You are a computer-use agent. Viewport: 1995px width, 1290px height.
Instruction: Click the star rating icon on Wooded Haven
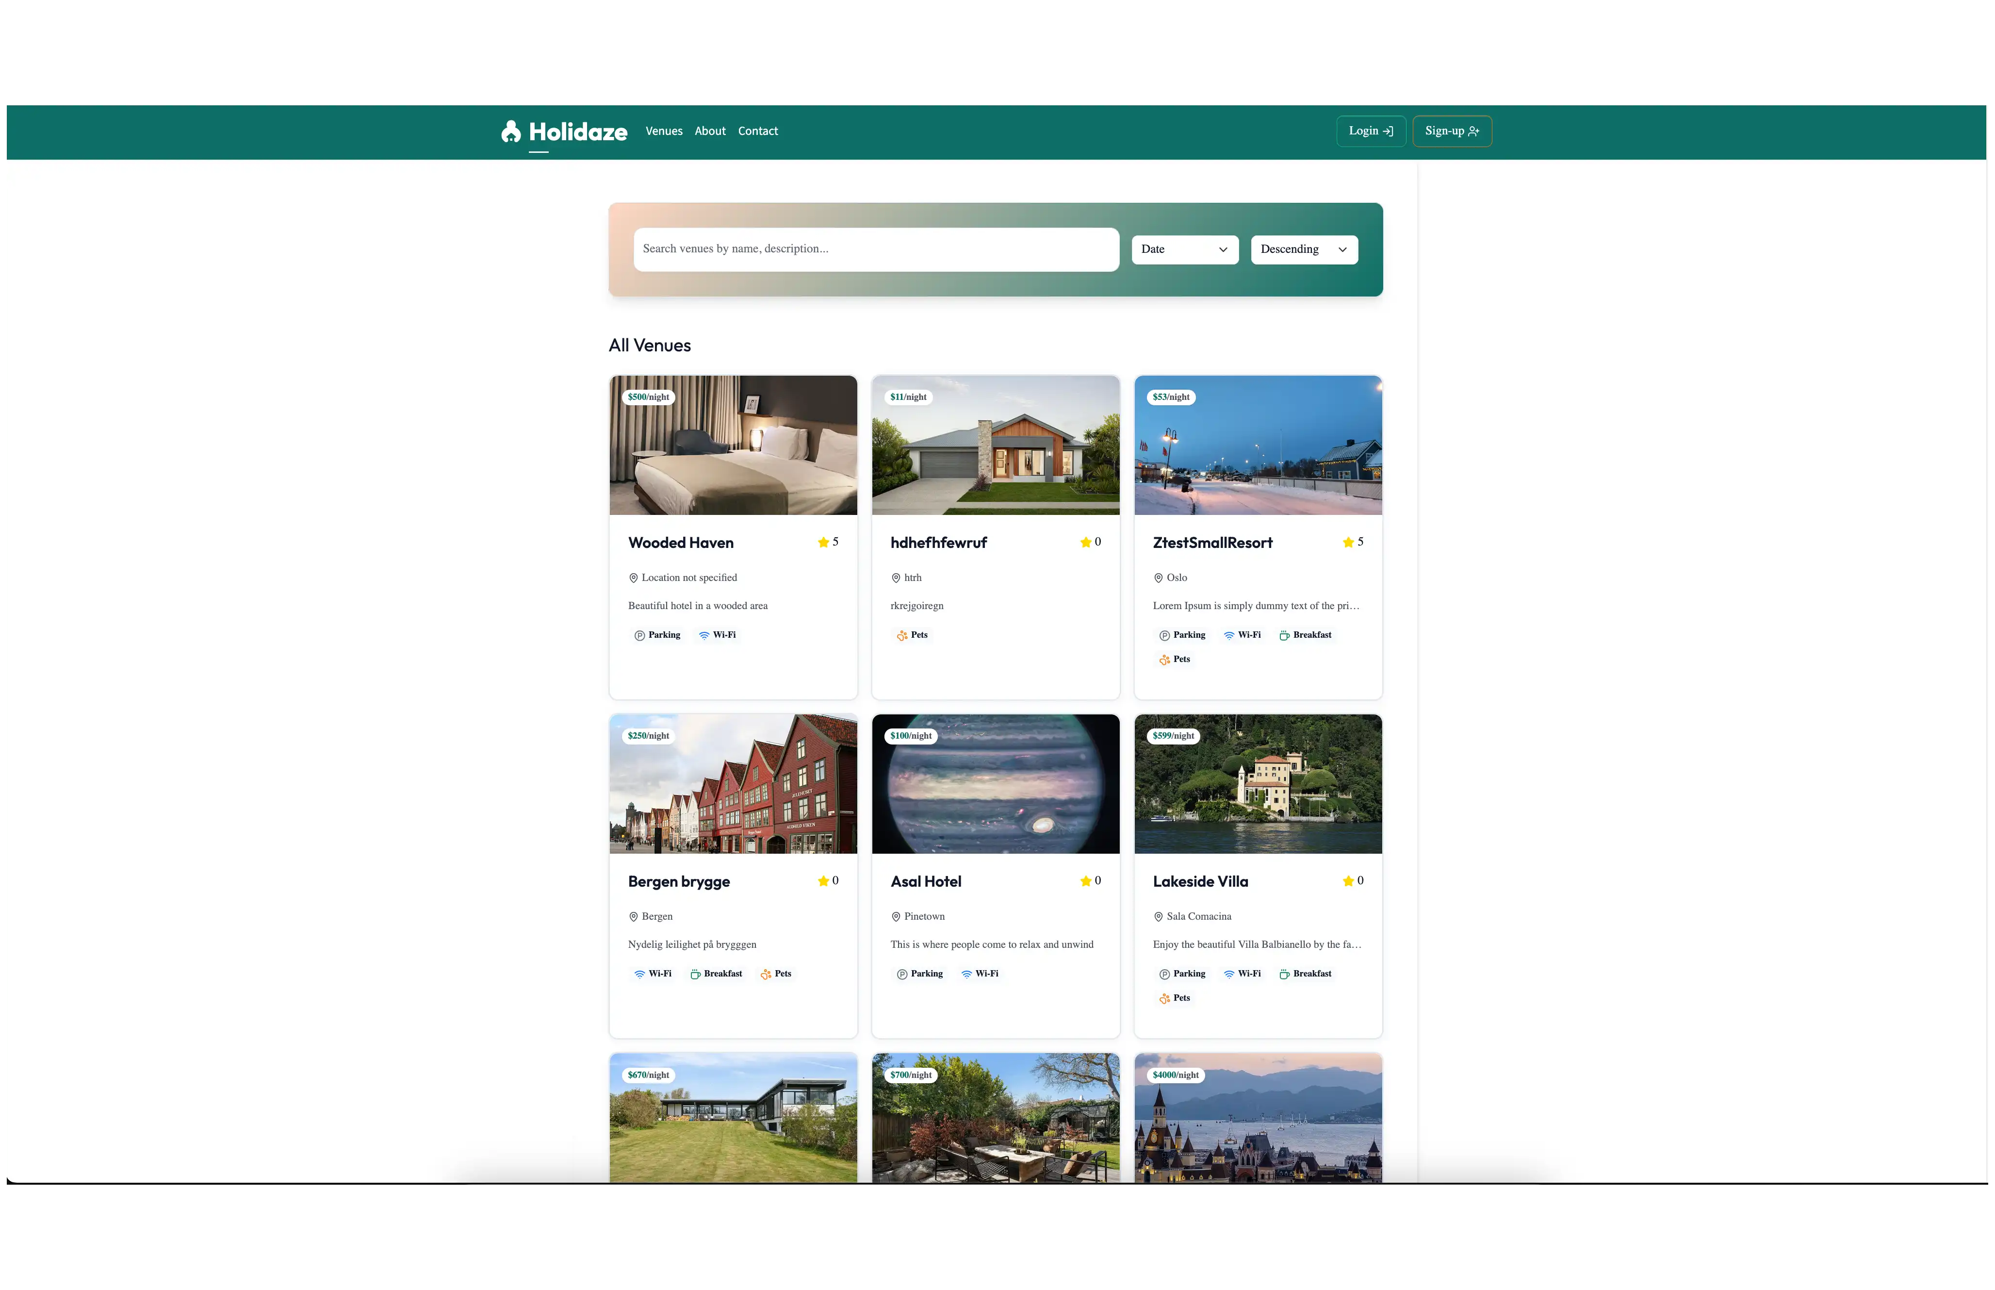point(823,543)
